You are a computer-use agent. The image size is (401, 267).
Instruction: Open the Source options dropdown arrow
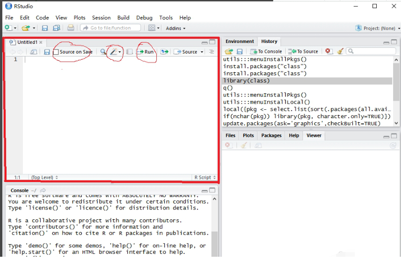pyautogui.click(x=202, y=52)
